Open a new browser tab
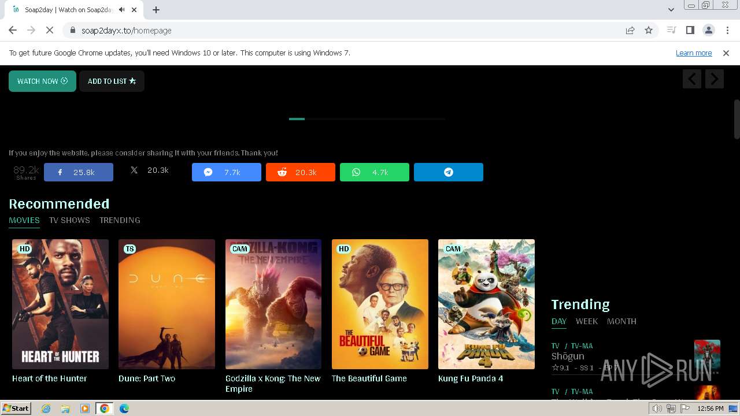This screenshot has width=740, height=416. (156, 10)
